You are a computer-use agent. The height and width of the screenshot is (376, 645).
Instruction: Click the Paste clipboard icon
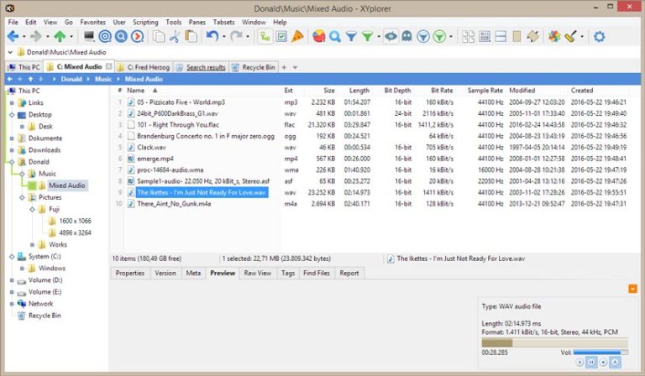click(x=191, y=37)
